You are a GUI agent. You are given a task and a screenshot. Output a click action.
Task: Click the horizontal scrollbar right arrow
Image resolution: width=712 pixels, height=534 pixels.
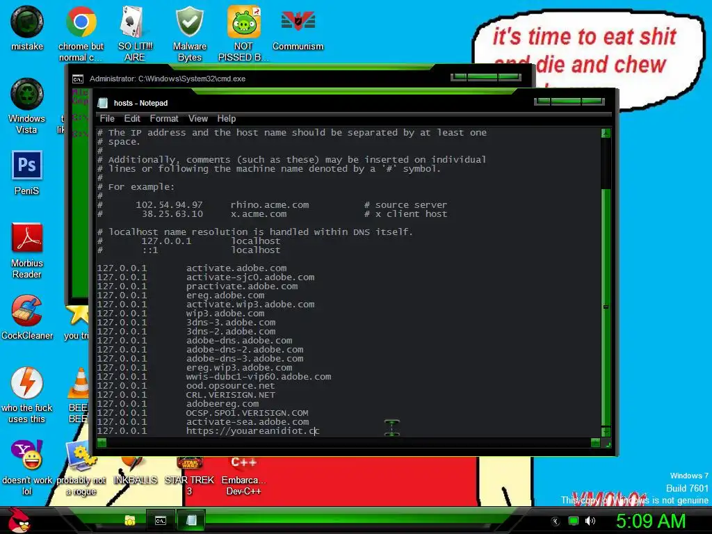(x=595, y=443)
